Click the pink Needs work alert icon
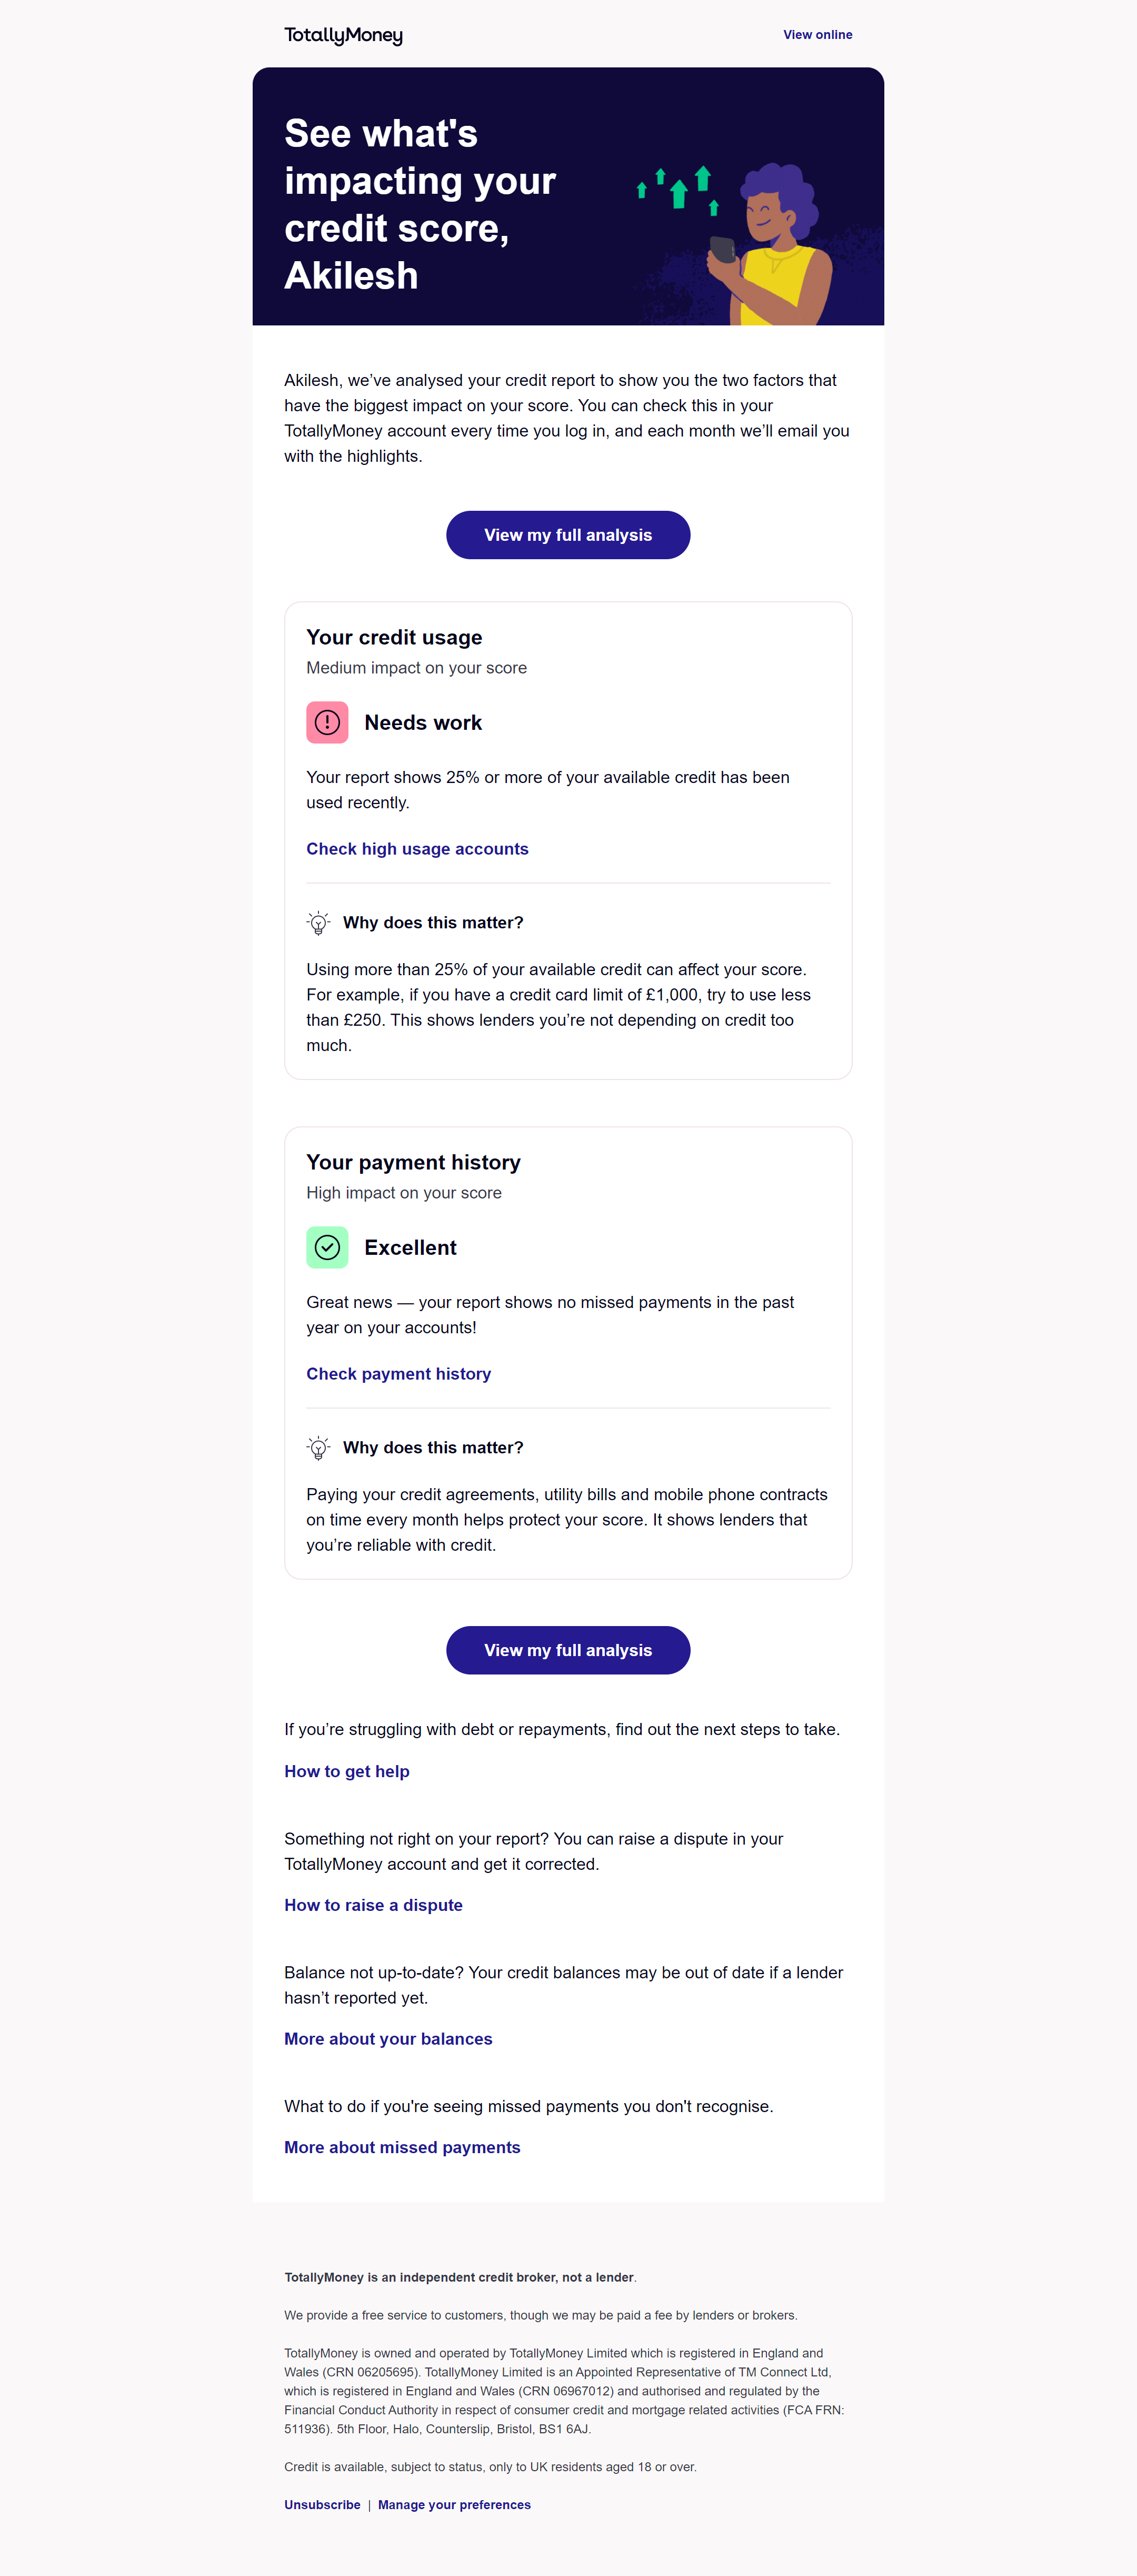 (327, 722)
